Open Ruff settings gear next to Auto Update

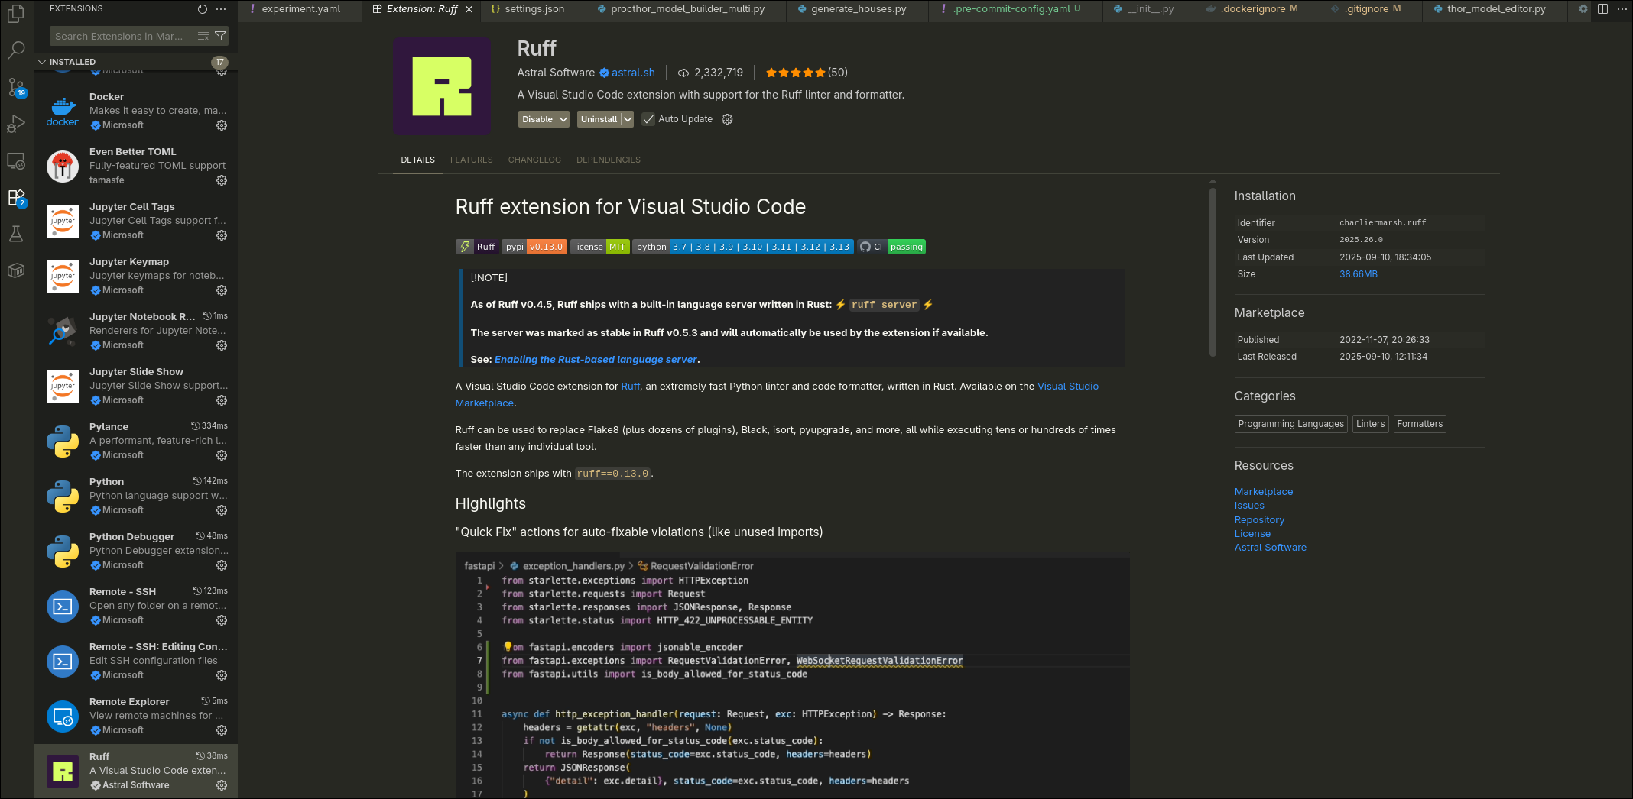pos(727,119)
